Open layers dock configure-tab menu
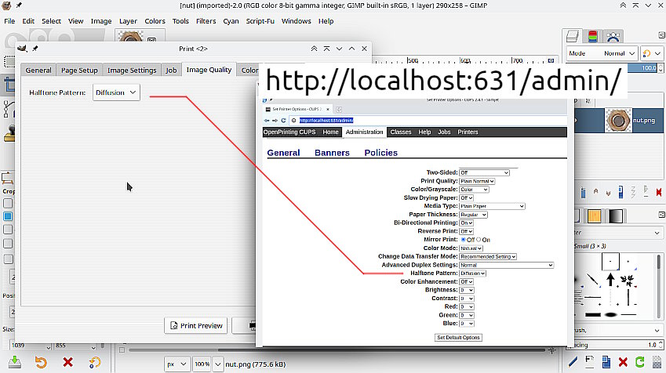Screen dimensions: 666x373 (661, 35)
